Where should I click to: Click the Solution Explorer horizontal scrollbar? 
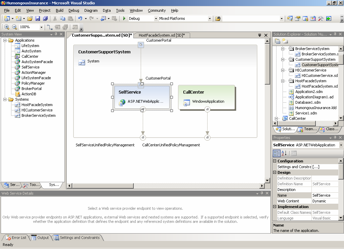click(306, 123)
